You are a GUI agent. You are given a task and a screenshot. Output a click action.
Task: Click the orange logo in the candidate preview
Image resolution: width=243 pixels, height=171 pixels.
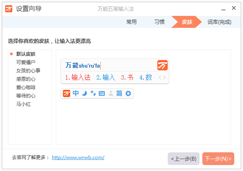(x=163, y=65)
